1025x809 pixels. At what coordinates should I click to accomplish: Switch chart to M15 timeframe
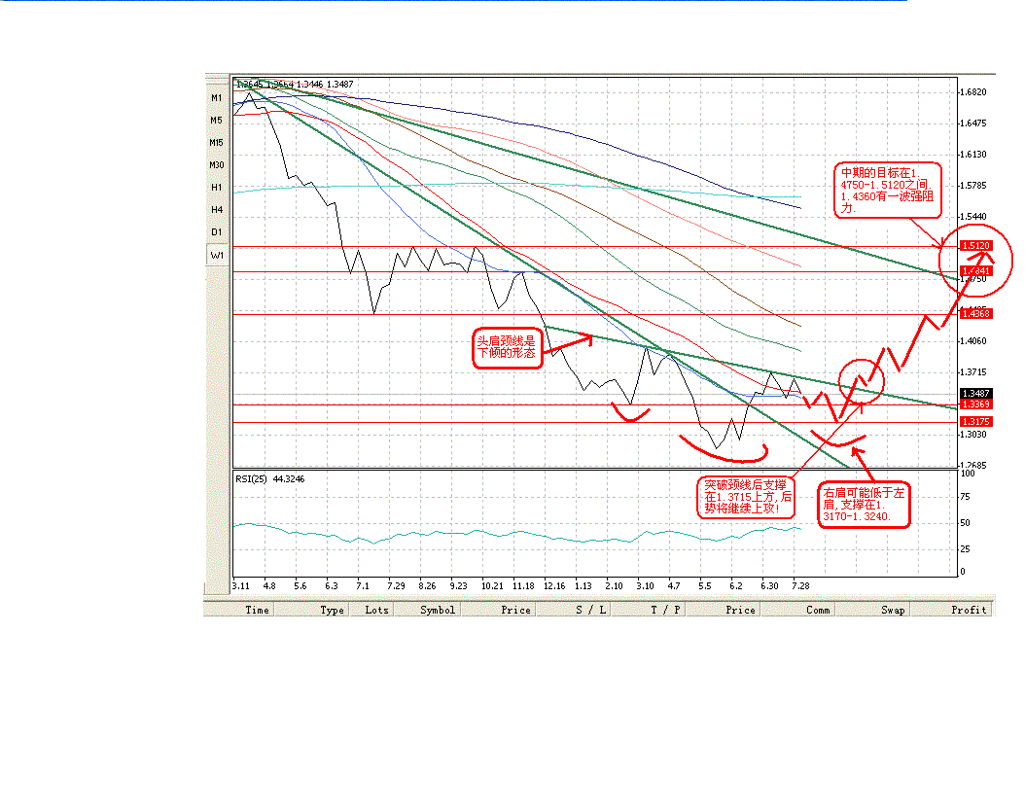(x=216, y=143)
